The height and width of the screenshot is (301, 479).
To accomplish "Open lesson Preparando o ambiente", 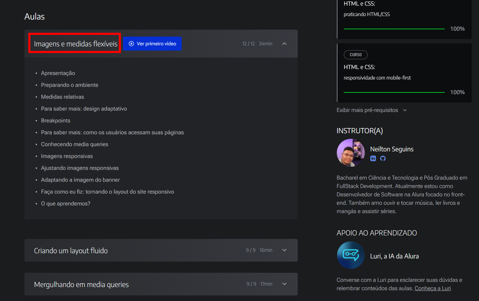I will [70, 85].
